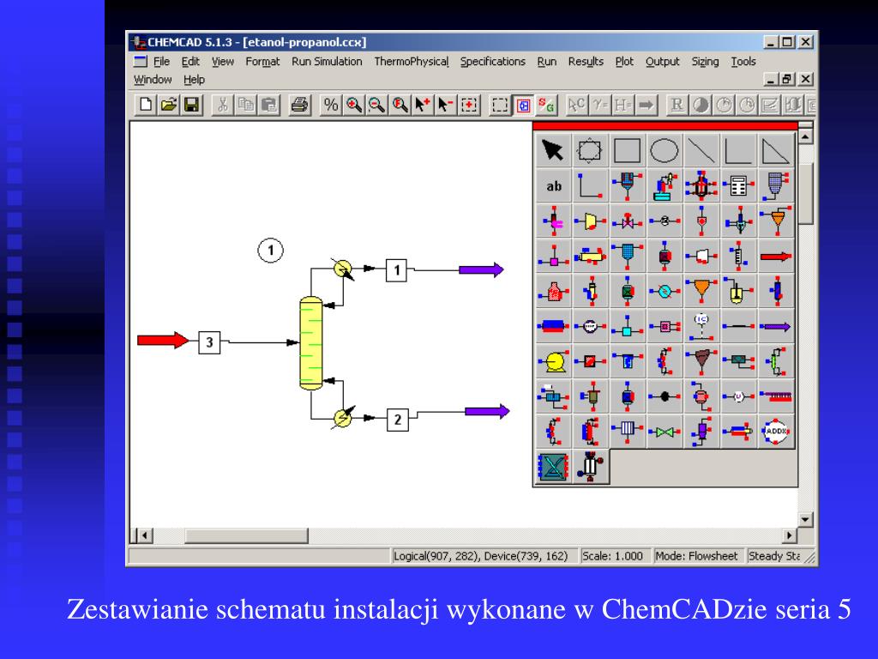This screenshot has width=878, height=659.
Task: Click stream label box 3
Action: pyautogui.click(x=209, y=342)
